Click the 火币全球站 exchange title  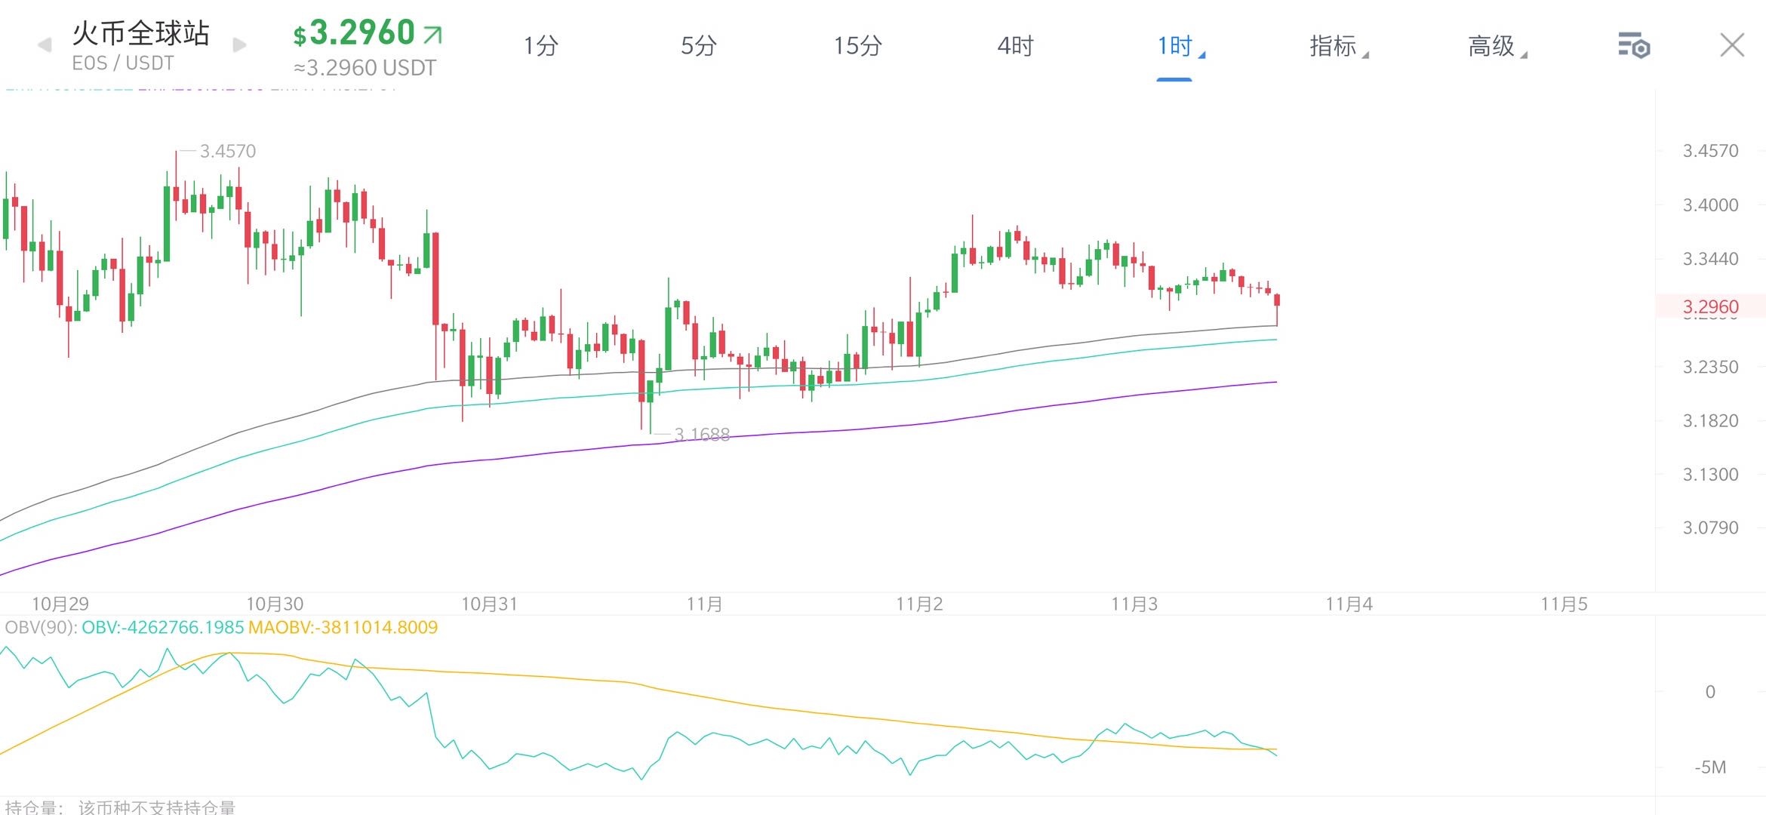point(140,32)
